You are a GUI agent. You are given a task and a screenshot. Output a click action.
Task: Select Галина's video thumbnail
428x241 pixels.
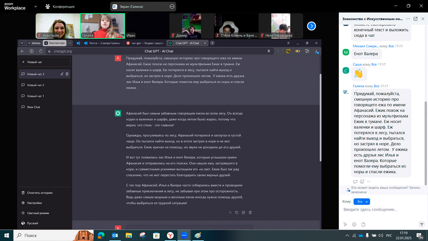(x=103, y=26)
